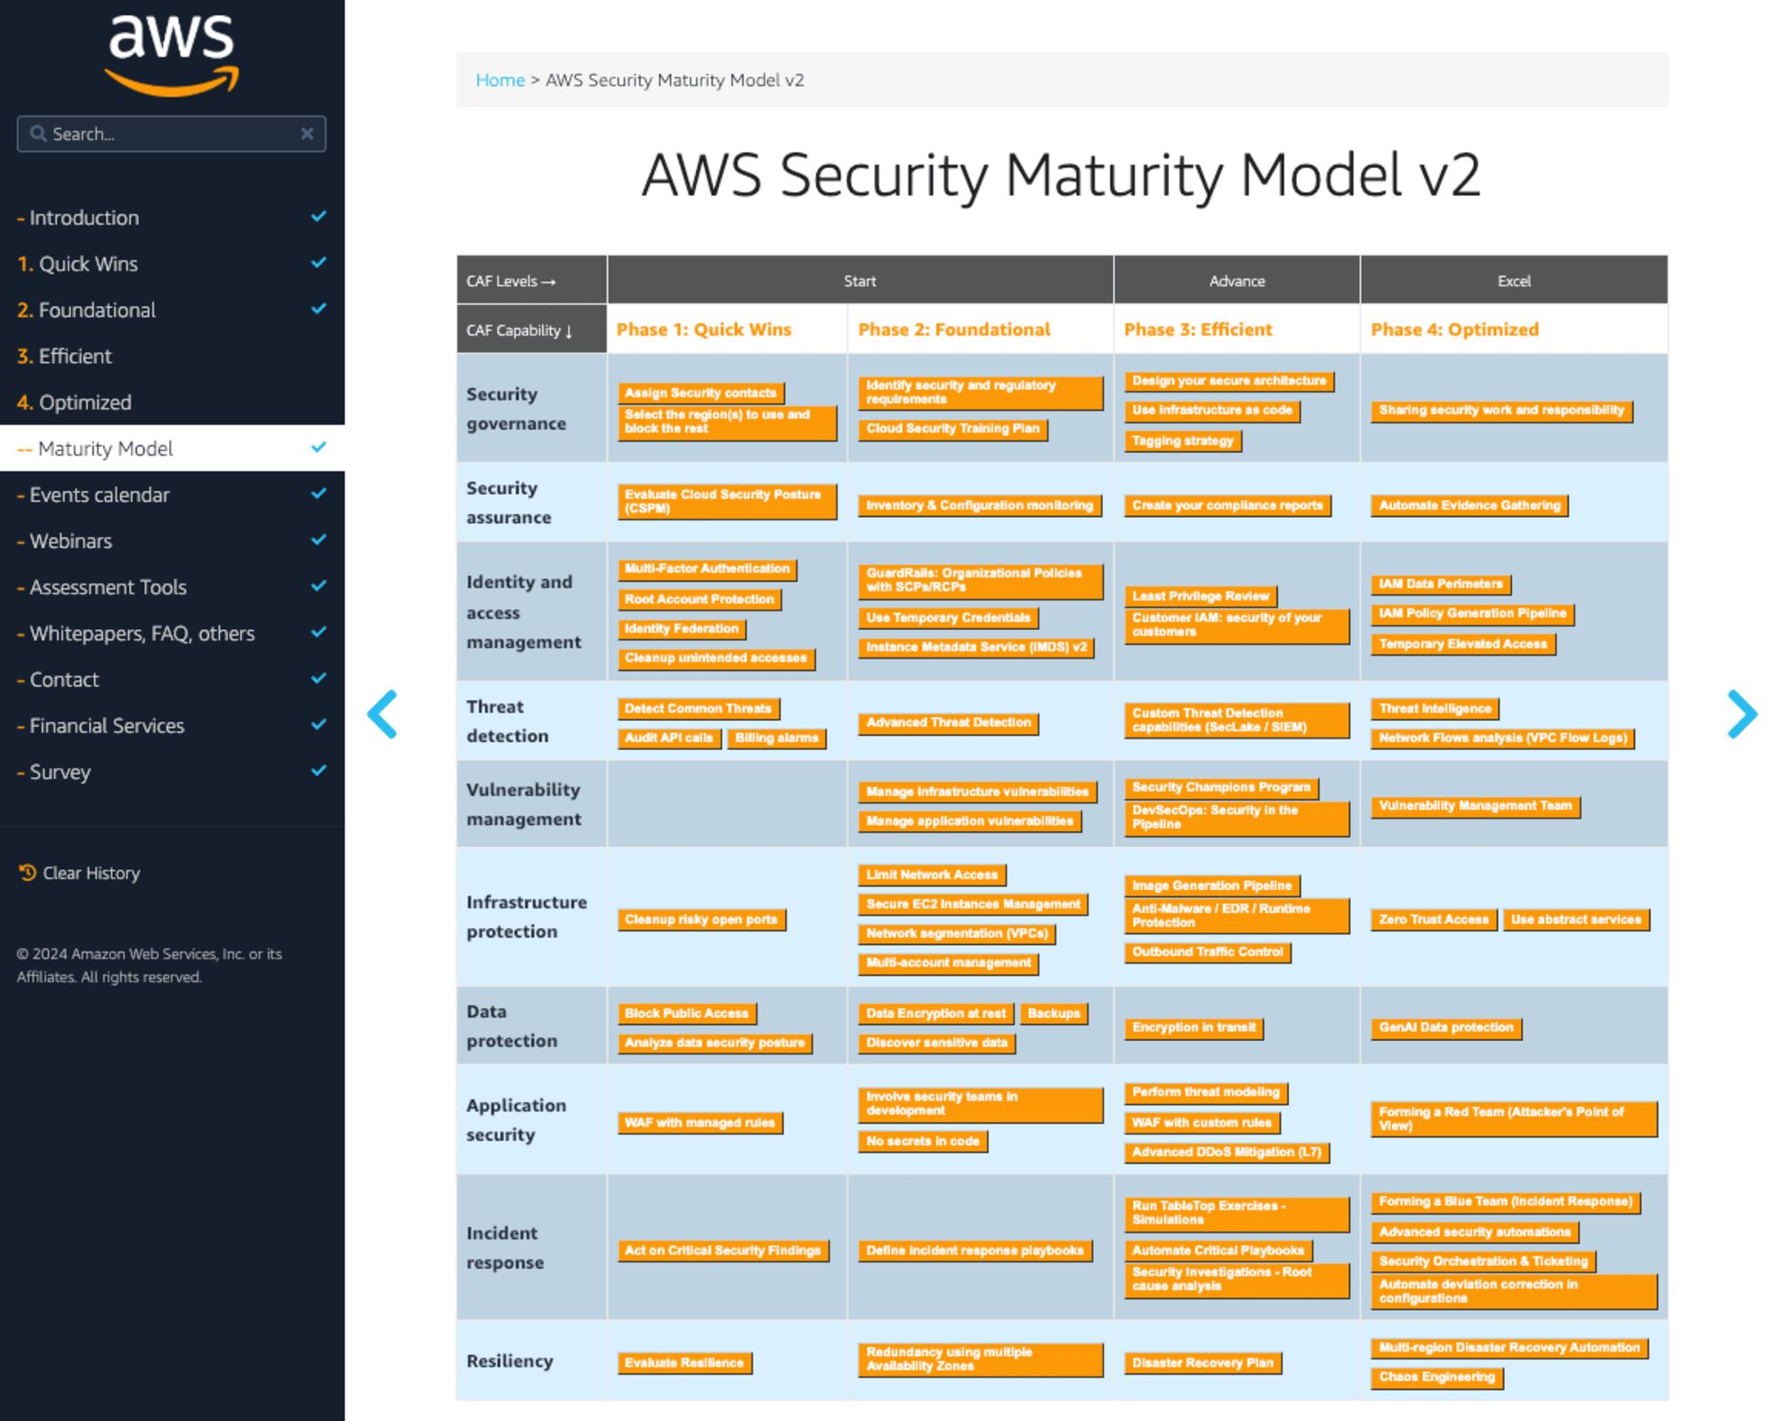Open Use abstract services item
This screenshot has height=1421, width=1780.
pyautogui.click(x=1576, y=920)
